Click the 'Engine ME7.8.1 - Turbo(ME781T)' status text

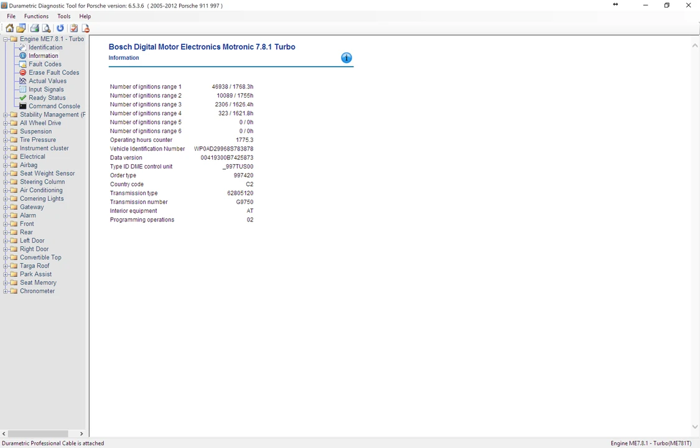(x=651, y=443)
